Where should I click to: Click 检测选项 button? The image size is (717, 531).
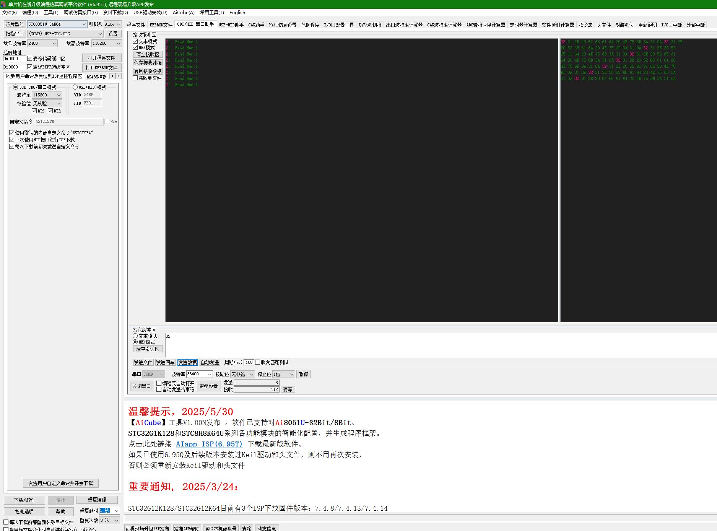click(x=24, y=511)
